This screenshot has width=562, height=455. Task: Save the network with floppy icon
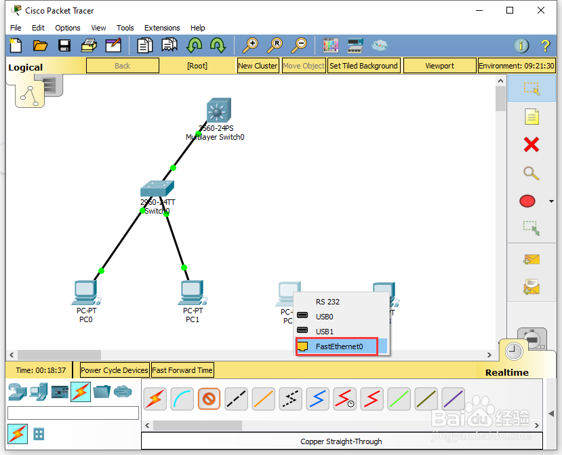(64, 45)
